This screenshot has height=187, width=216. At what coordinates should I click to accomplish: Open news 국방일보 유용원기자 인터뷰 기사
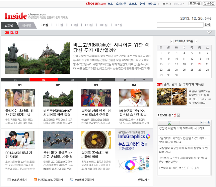pos(183,150)
